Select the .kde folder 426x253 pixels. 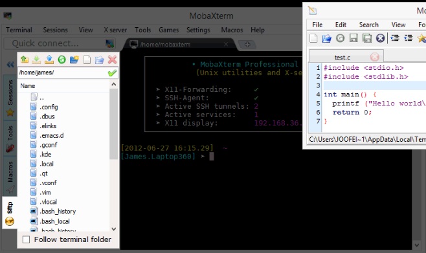pyautogui.click(x=41, y=154)
